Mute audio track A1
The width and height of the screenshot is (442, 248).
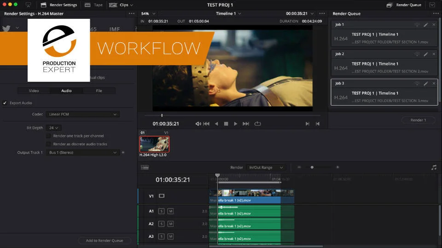coord(170,211)
